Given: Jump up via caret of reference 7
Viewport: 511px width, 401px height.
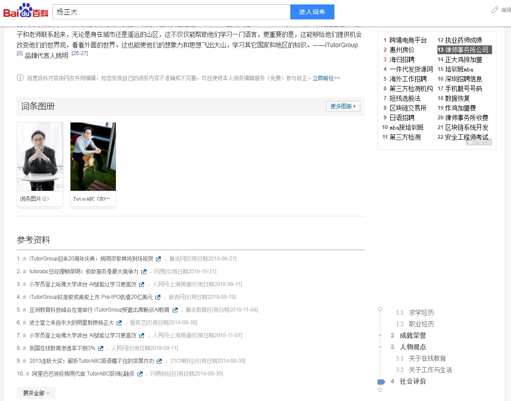Looking at the screenshot, I should pos(24,335).
